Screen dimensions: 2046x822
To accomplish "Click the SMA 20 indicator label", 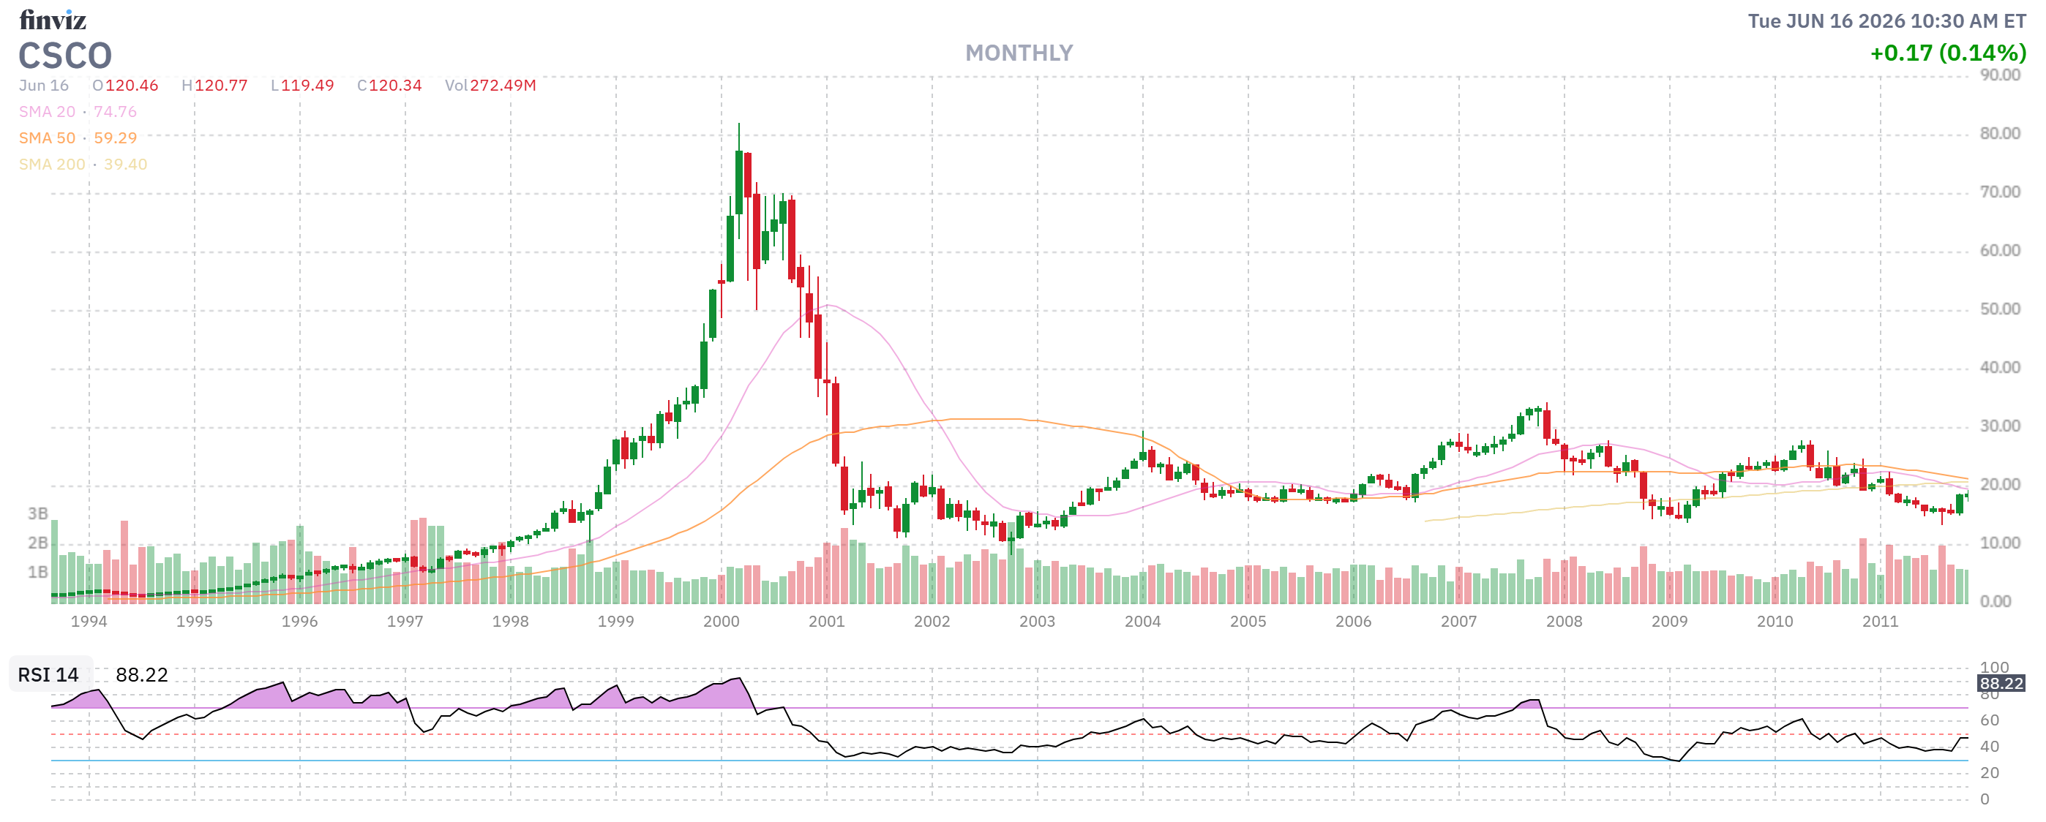I will tap(47, 112).
